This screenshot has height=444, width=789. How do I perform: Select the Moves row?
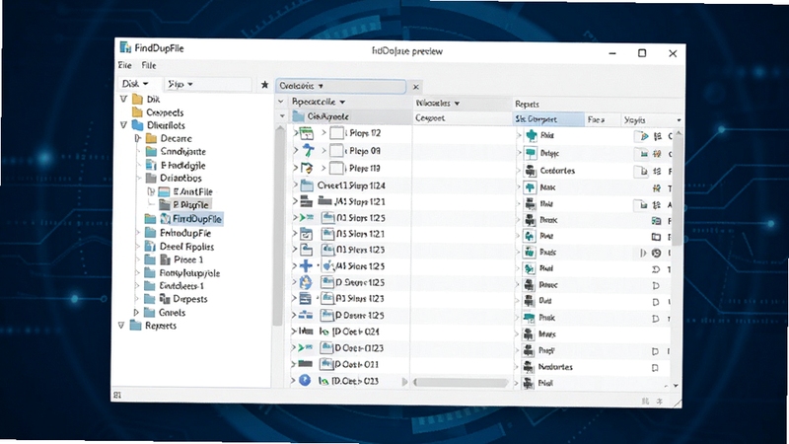coord(593,333)
